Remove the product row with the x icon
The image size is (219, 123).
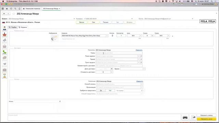172,36
